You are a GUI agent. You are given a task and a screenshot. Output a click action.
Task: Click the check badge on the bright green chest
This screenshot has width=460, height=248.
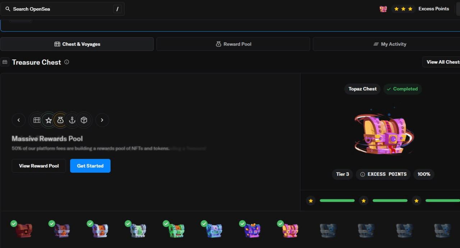(166, 224)
